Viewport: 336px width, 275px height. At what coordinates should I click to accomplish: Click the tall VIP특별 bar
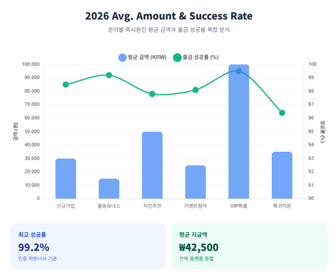(239, 136)
